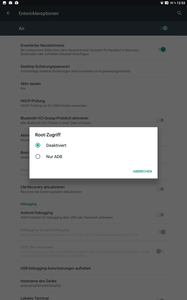Open Desktop-Sicherungspasswort setting

tap(94, 69)
